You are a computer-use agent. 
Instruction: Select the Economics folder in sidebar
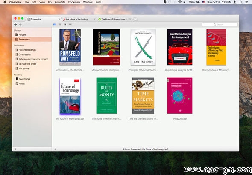coord(32,39)
